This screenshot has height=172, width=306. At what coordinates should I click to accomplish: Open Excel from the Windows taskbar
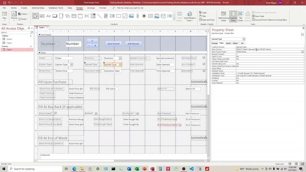[x=137, y=169]
